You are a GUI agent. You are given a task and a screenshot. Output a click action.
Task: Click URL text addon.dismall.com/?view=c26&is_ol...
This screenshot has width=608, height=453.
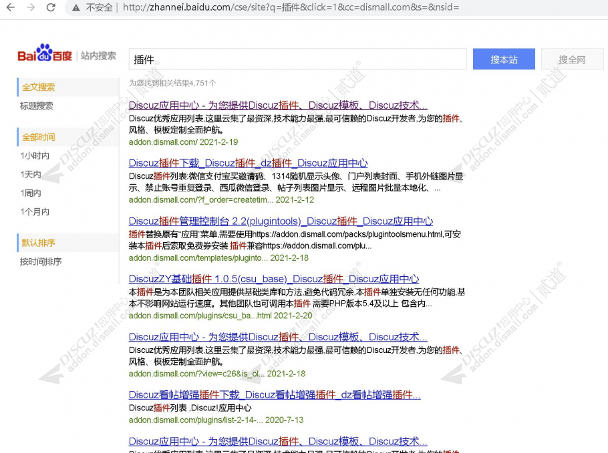196,374
